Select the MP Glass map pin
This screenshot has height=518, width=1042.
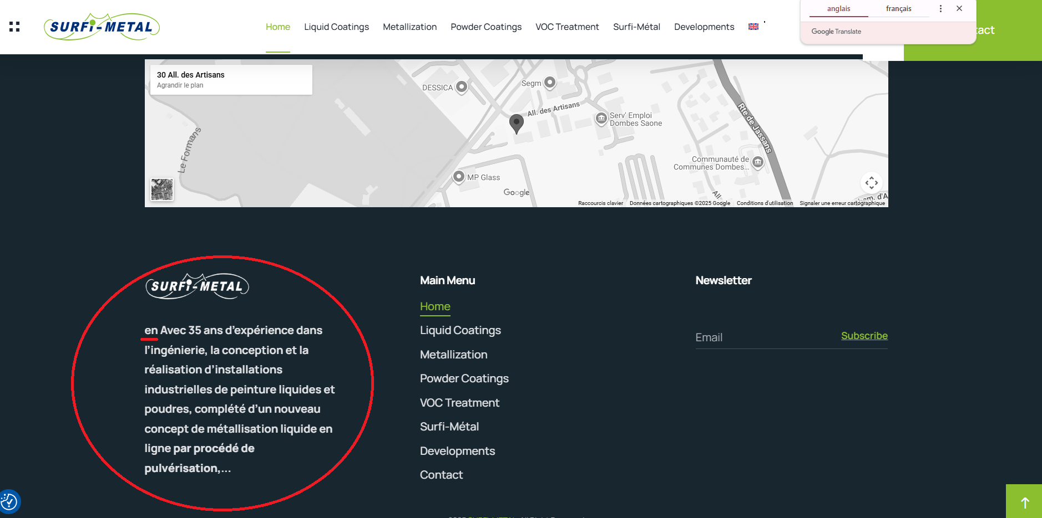[459, 177]
